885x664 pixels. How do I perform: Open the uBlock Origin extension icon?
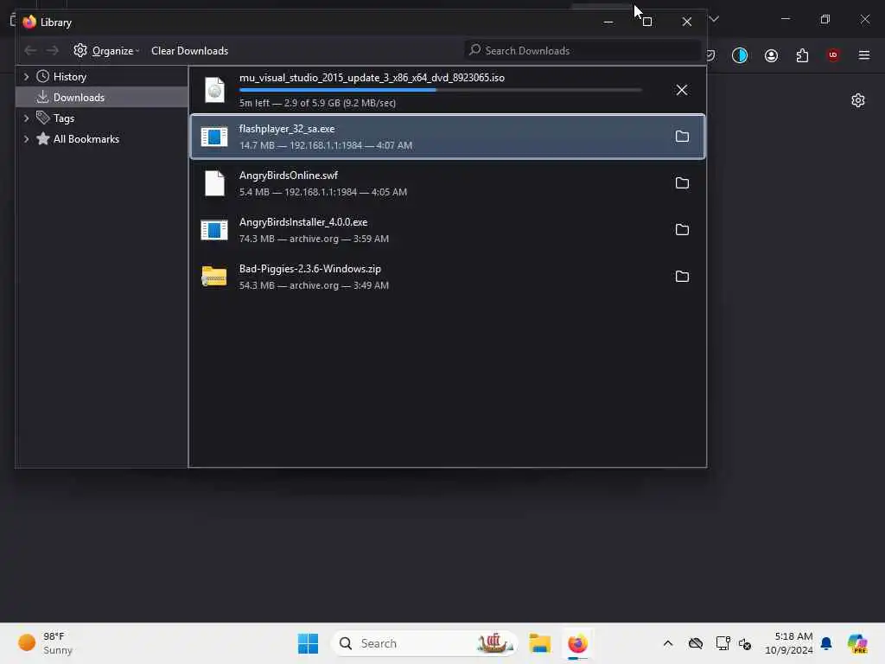point(833,55)
